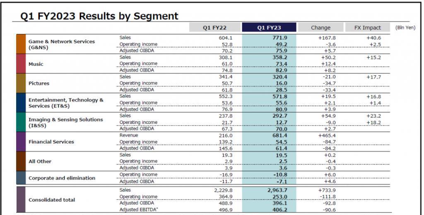Select the 2,963.7 consolidated sales figure
This screenshot has height=215, width=424.
(275, 190)
